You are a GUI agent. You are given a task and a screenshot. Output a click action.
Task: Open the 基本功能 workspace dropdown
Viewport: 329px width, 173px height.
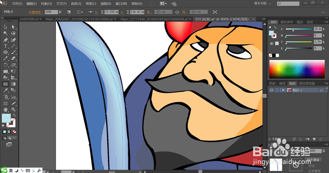262,3
